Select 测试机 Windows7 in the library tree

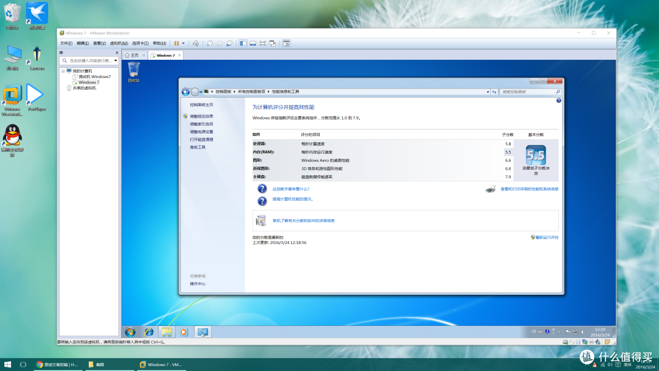tap(95, 76)
